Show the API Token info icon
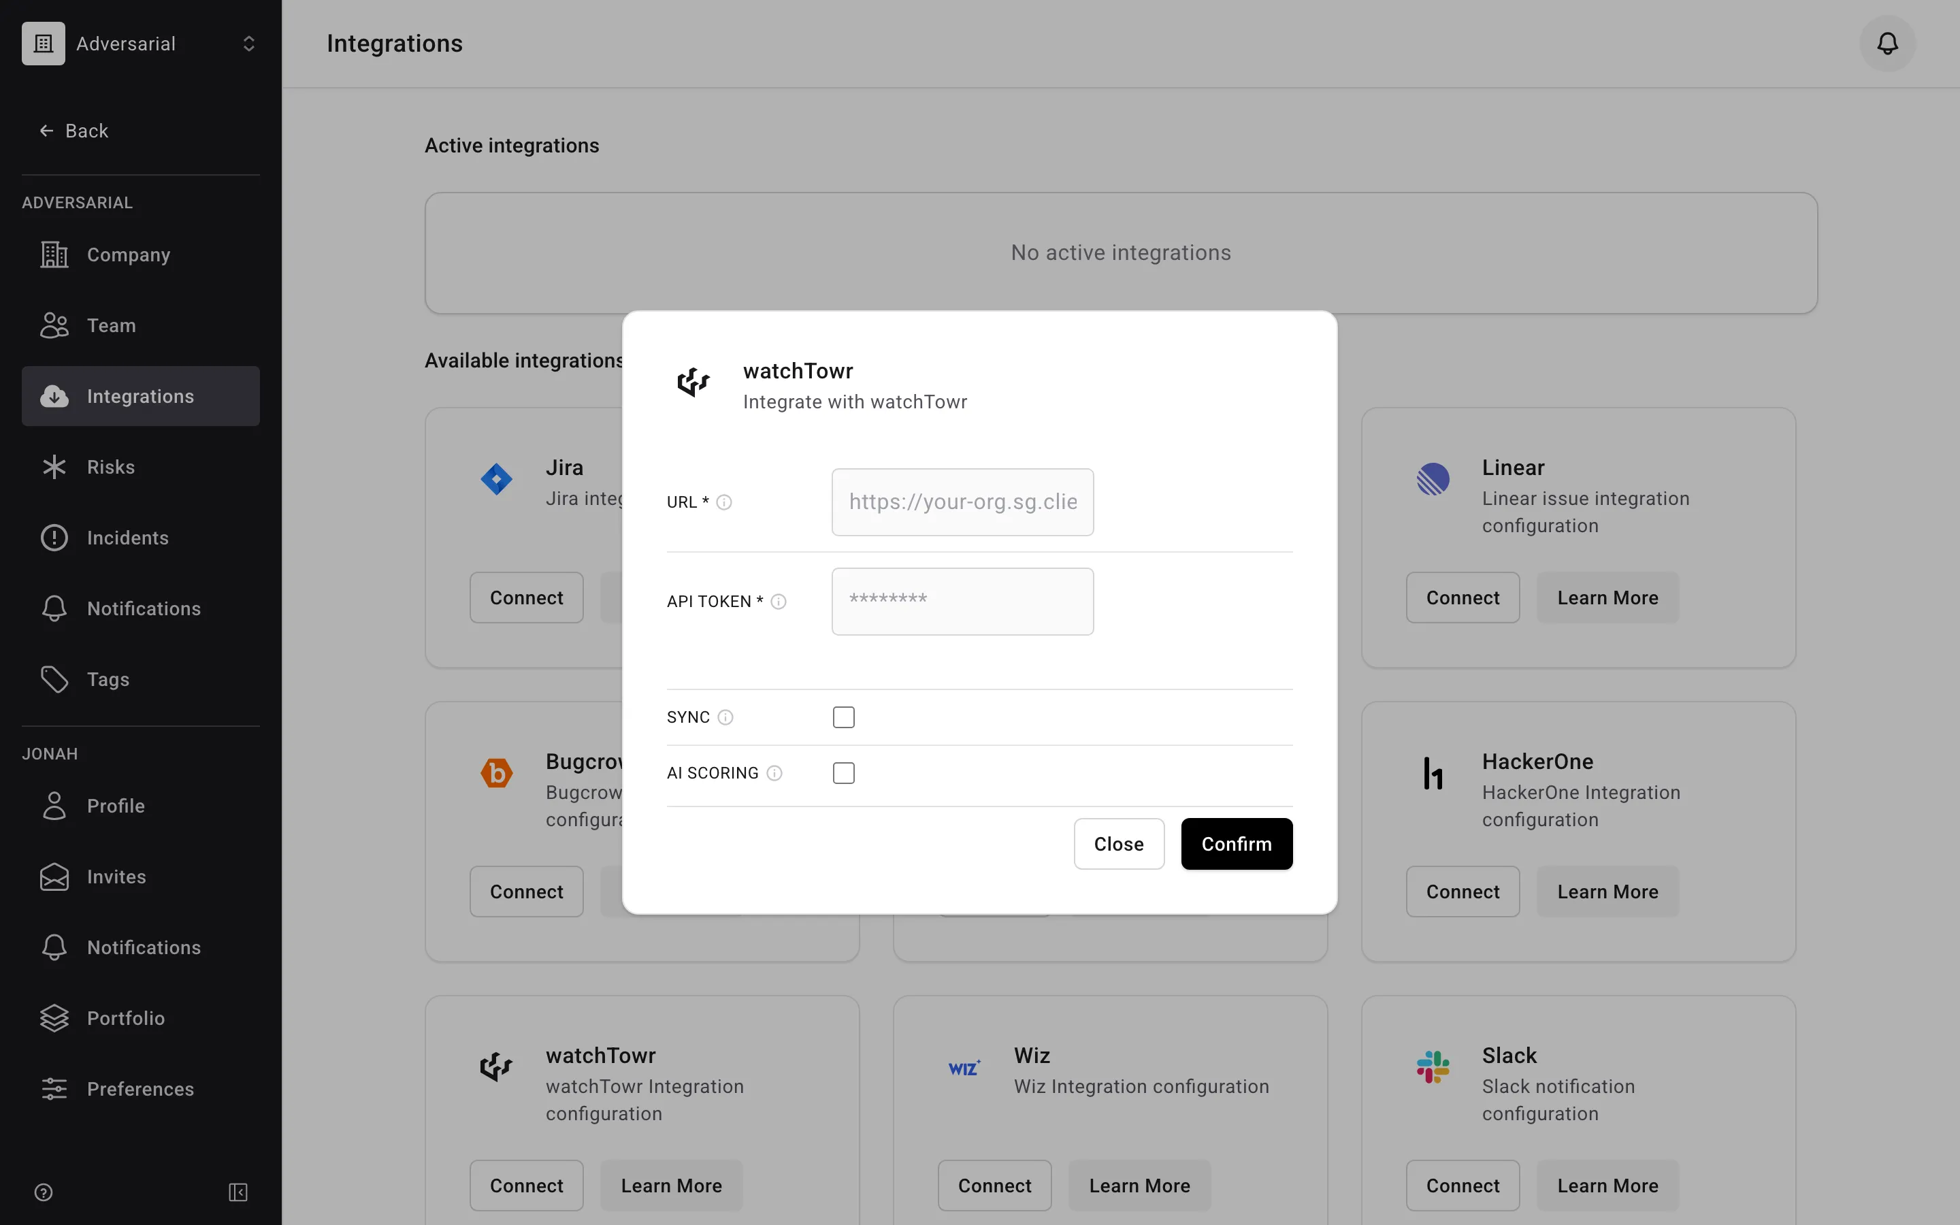This screenshot has width=1960, height=1225. pyautogui.click(x=779, y=601)
